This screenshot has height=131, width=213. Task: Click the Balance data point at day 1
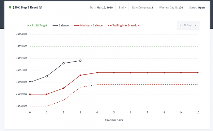click(47, 76)
